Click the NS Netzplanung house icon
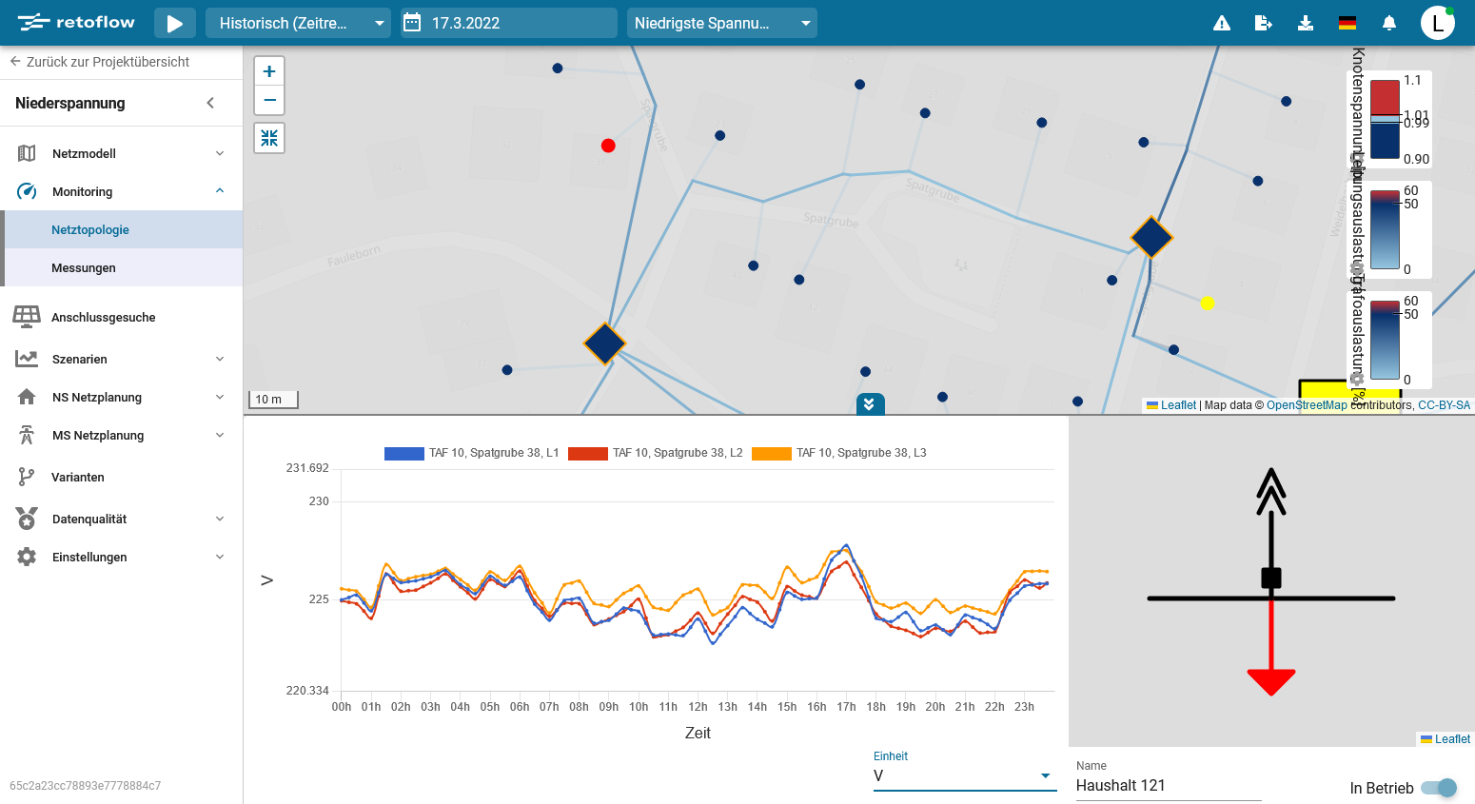This screenshot has height=804, width=1475. coord(27,397)
